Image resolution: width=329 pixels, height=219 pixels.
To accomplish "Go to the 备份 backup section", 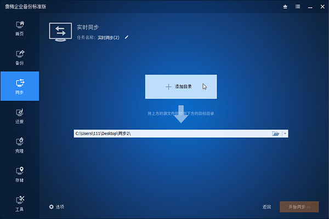I will 19,56.
